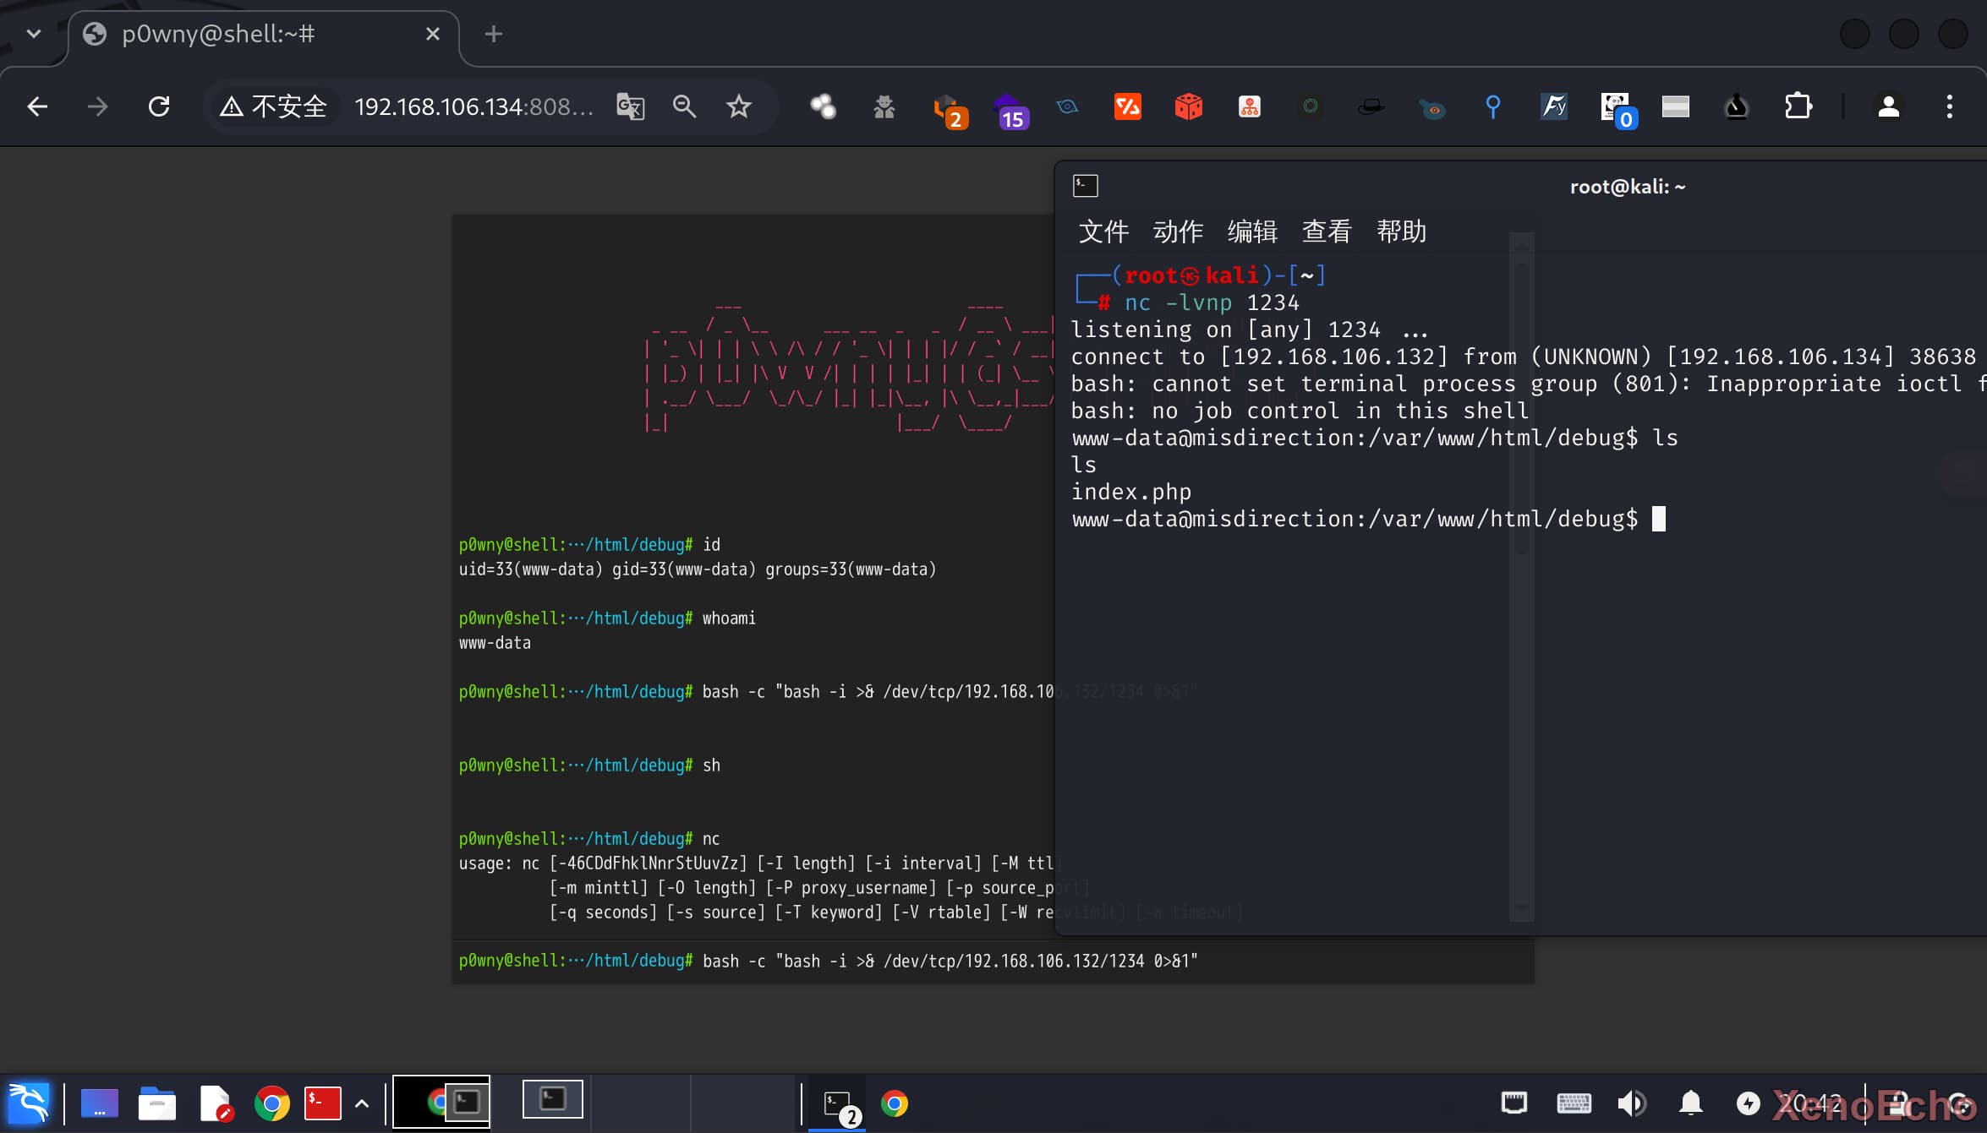Open a new browser tab

[494, 34]
